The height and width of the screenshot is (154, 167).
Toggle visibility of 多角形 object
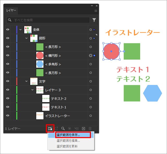click(8, 64)
